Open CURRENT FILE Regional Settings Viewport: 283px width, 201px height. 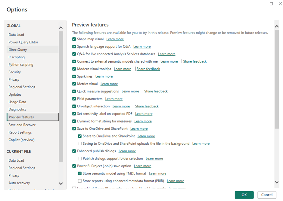(x=33, y=168)
